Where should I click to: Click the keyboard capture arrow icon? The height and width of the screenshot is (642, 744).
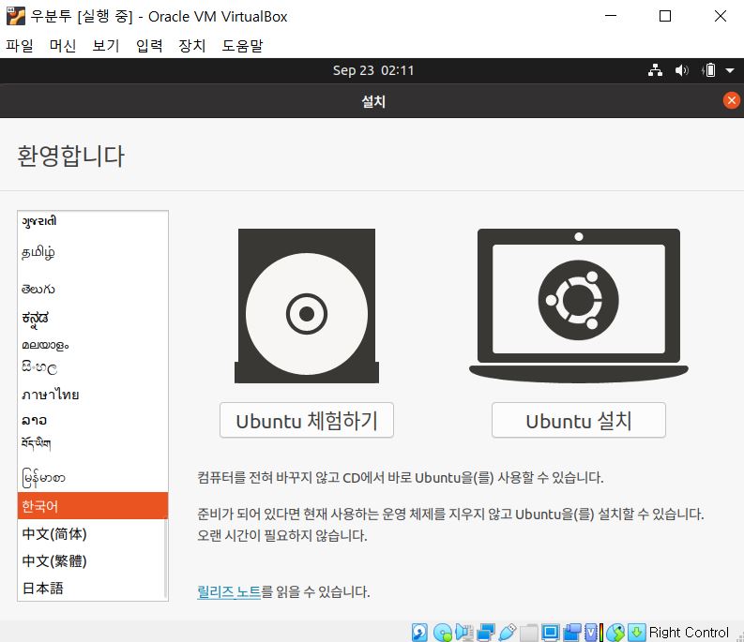[637, 632]
